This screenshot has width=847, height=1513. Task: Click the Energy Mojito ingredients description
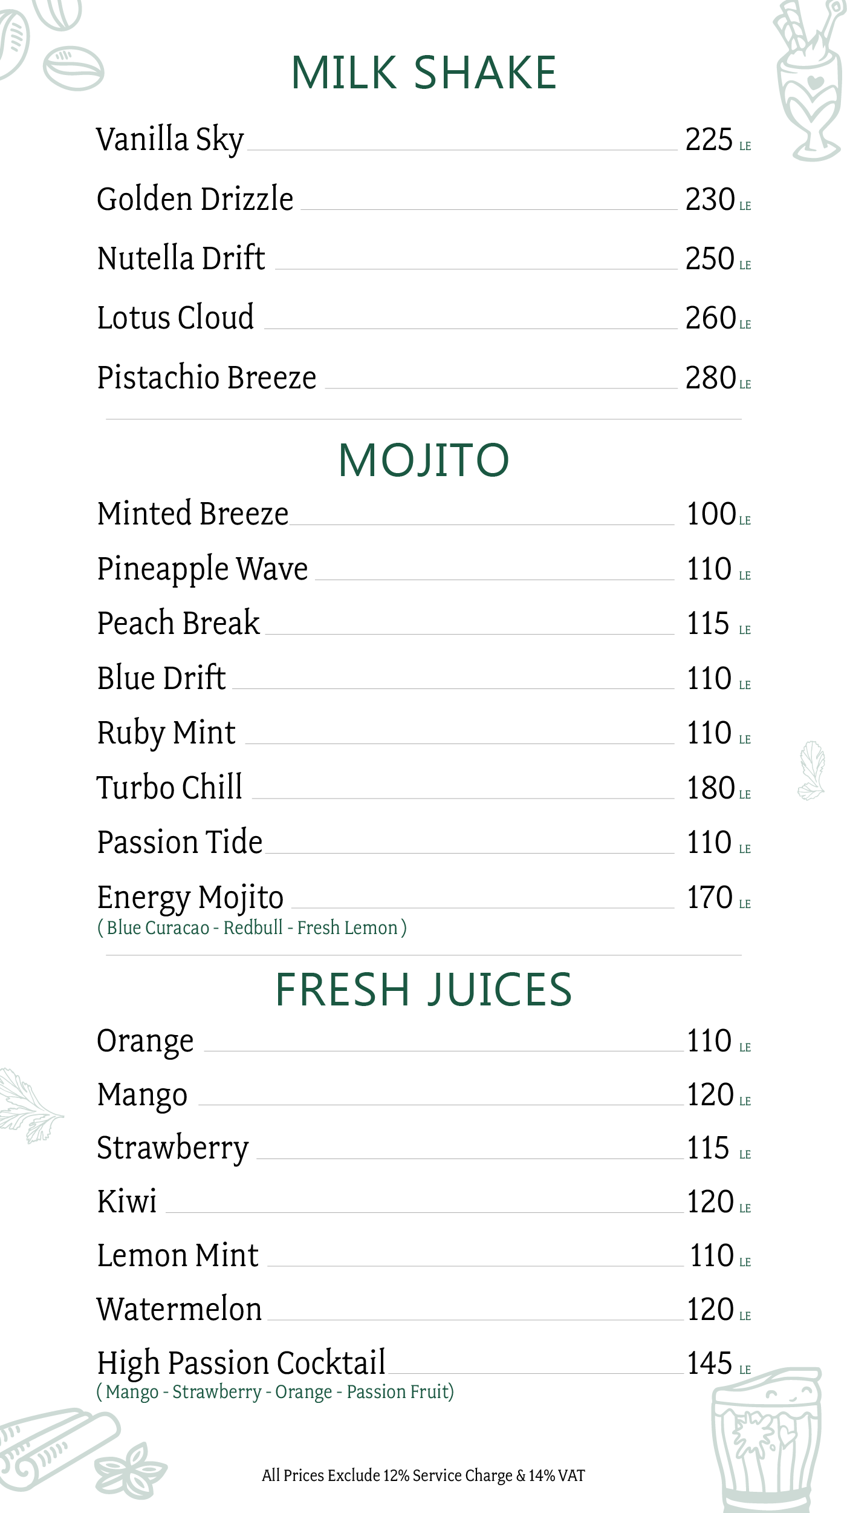pyautogui.click(x=252, y=927)
